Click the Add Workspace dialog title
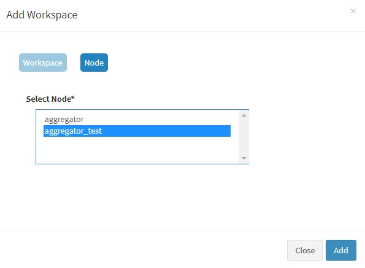The image size is (365, 268). (x=42, y=15)
